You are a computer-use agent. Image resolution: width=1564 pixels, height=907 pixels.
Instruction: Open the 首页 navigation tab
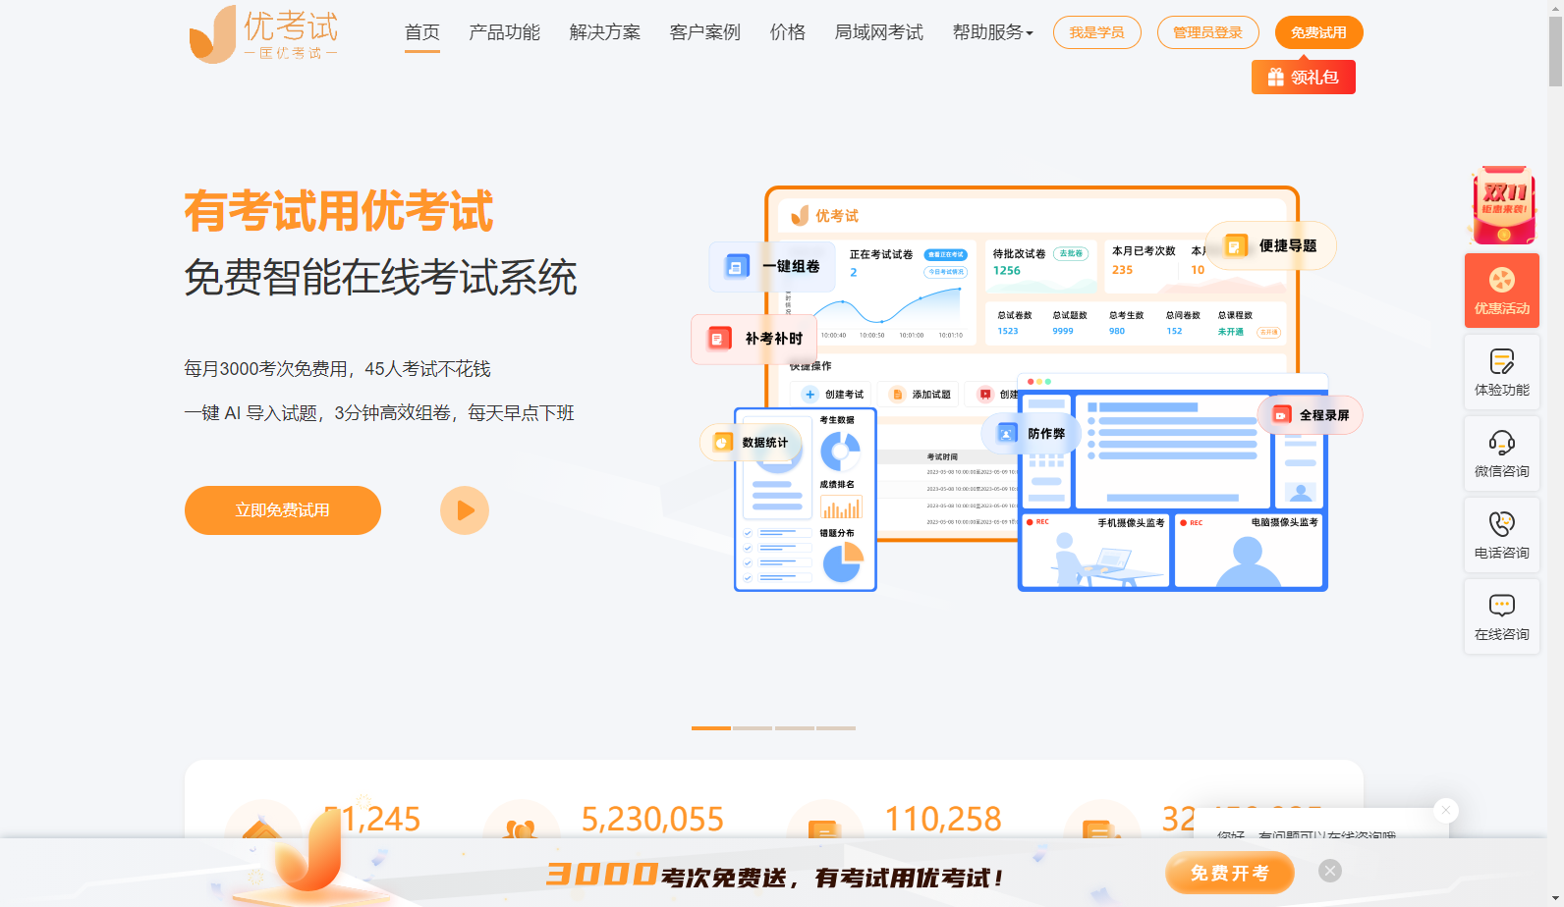pos(422,32)
